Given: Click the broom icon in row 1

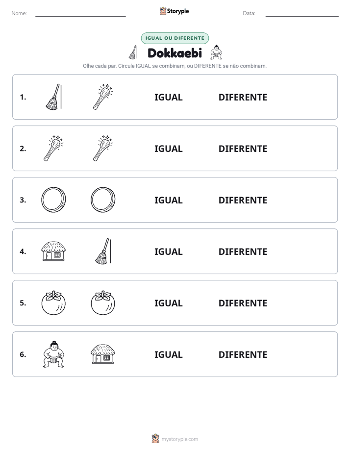Looking at the screenshot, I should (53, 97).
